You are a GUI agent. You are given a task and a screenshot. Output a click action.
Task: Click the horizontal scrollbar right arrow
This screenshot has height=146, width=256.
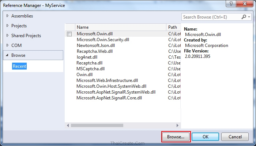178,125
